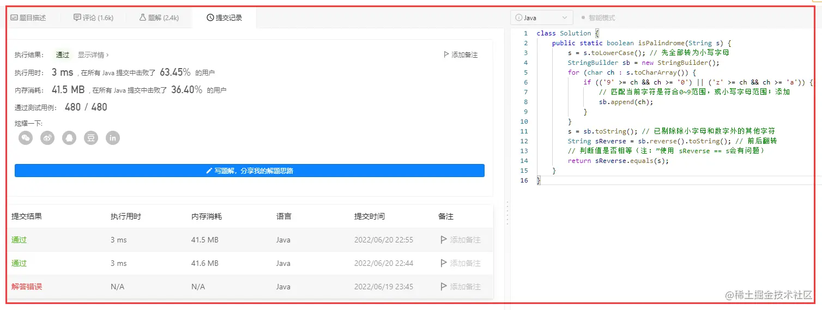This screenshot has width=822, height=310.
Task: Click line number 8 in the gutter
Action: (x=525, y=102)
